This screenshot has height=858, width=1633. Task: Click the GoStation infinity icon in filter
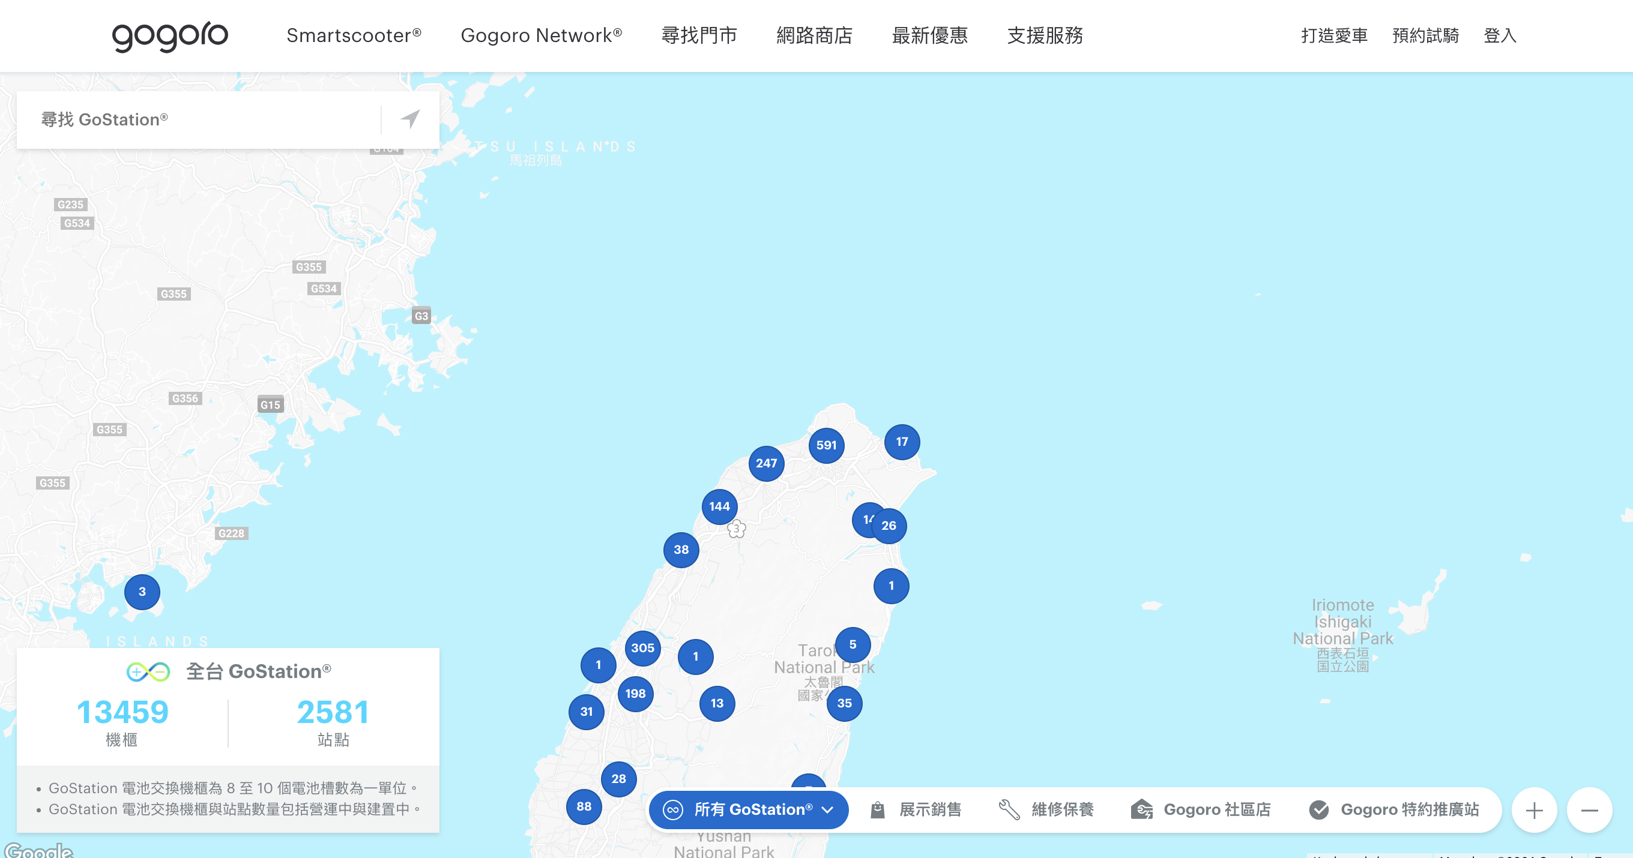click(672, 809)
